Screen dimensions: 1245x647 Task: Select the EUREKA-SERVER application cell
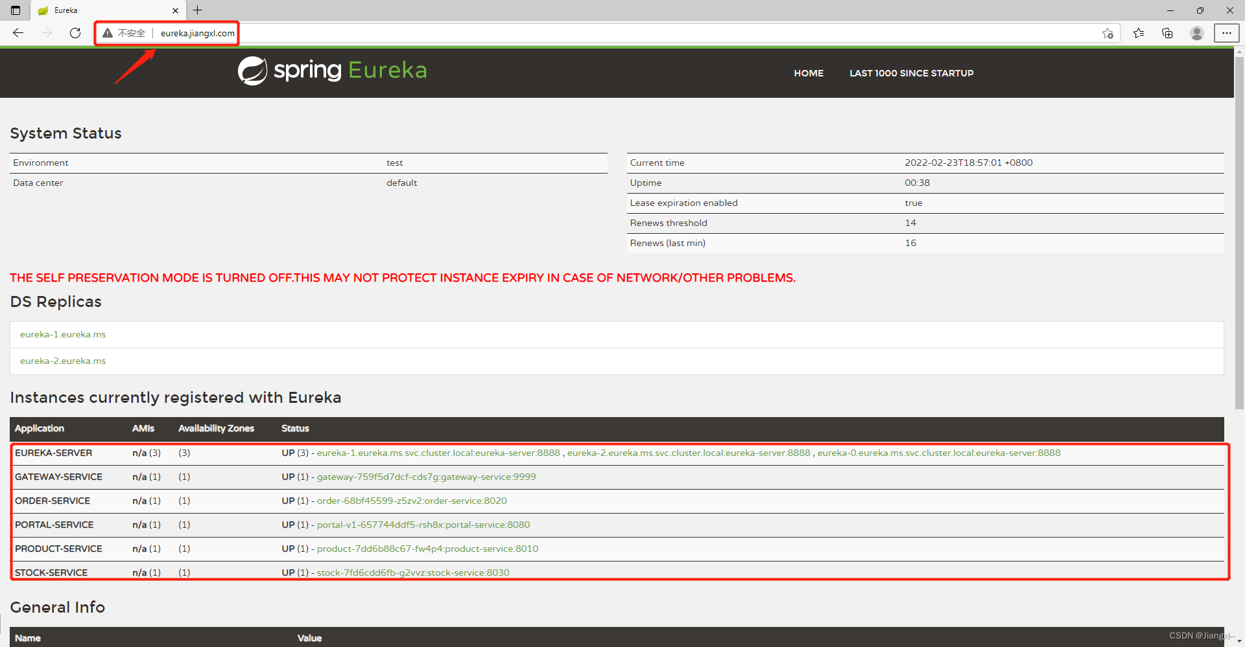point(54,453)
